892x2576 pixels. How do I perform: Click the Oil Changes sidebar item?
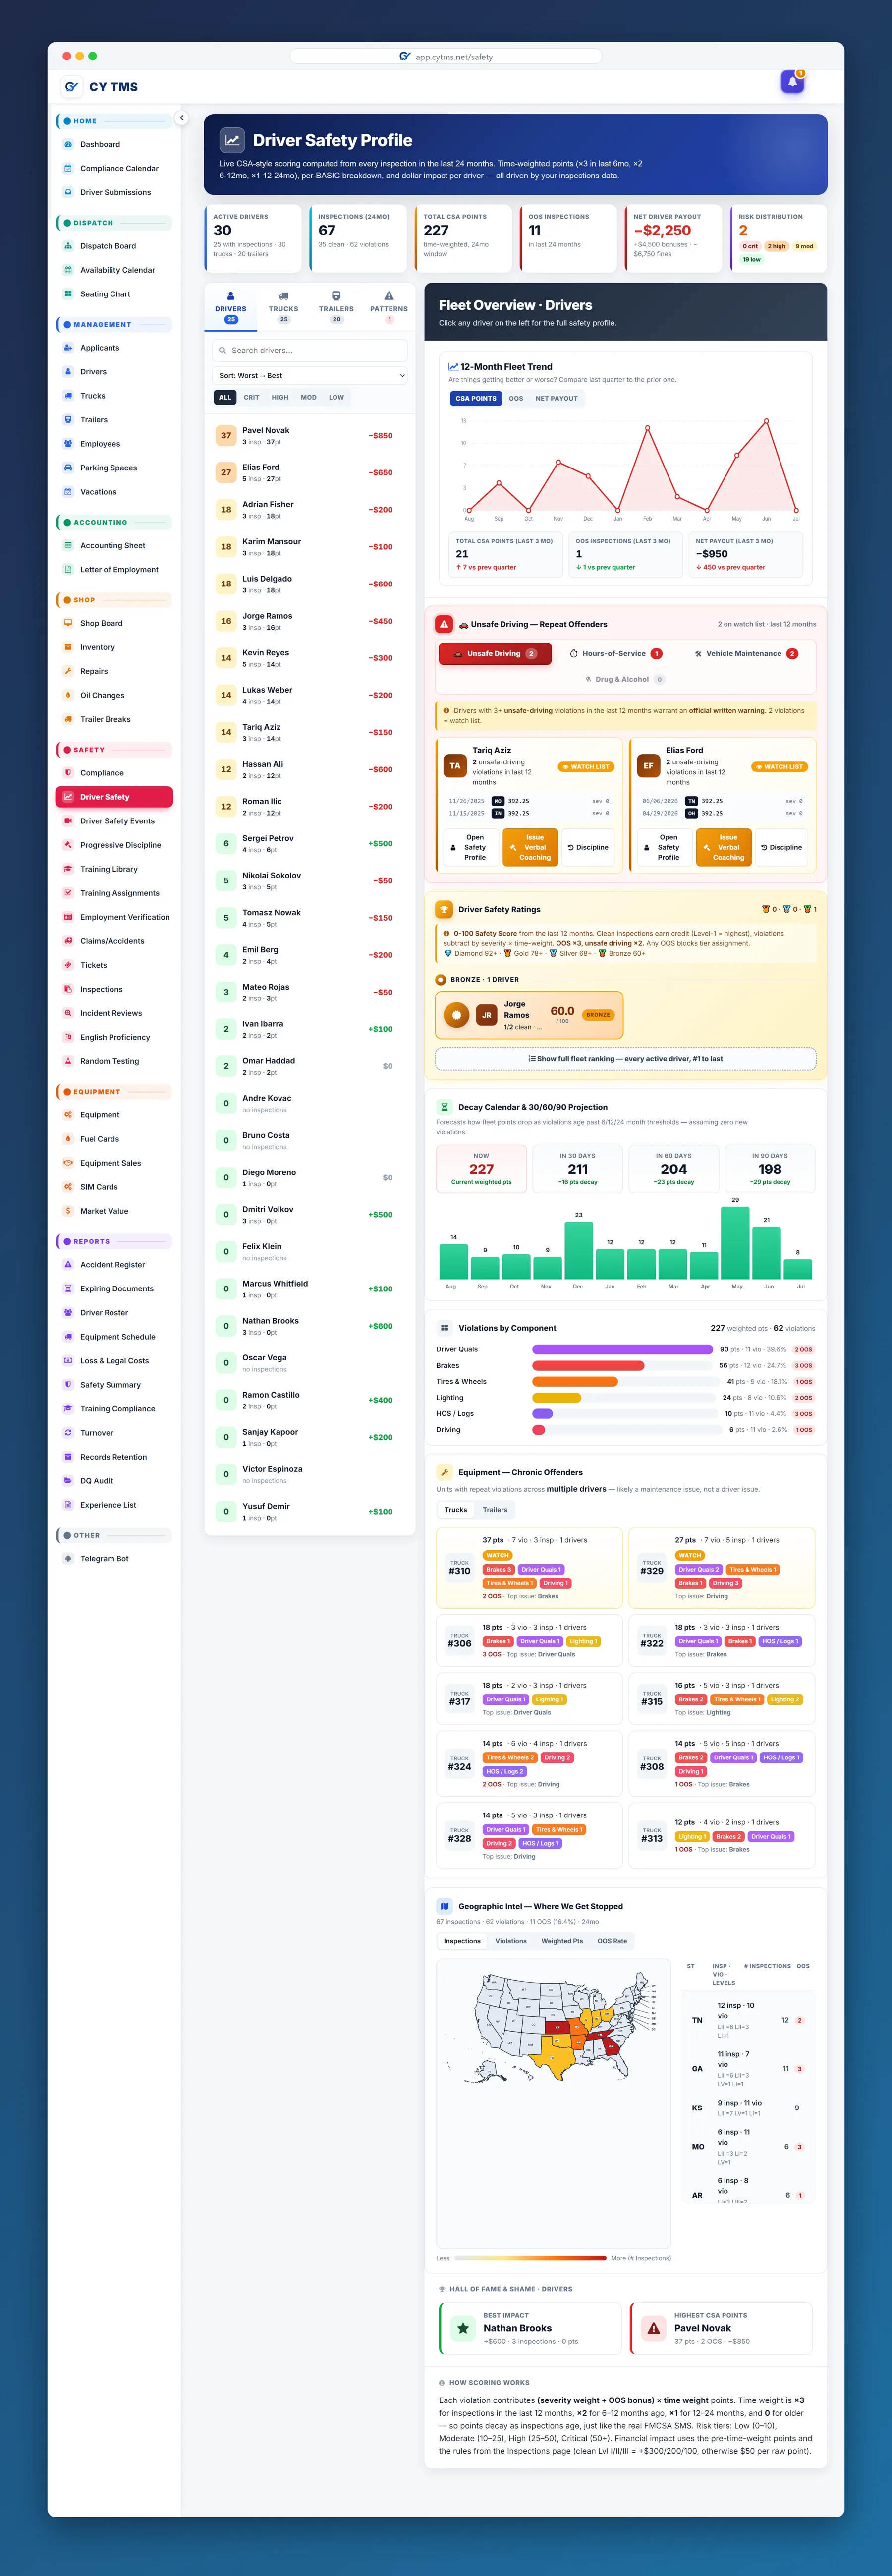tap(102, 695)
